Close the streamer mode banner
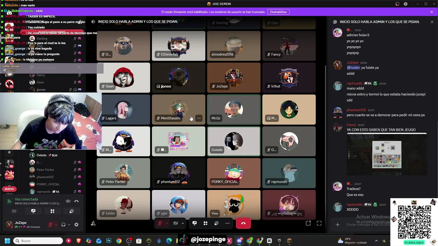This screenshot has height=246, width=438. (431, 12)
